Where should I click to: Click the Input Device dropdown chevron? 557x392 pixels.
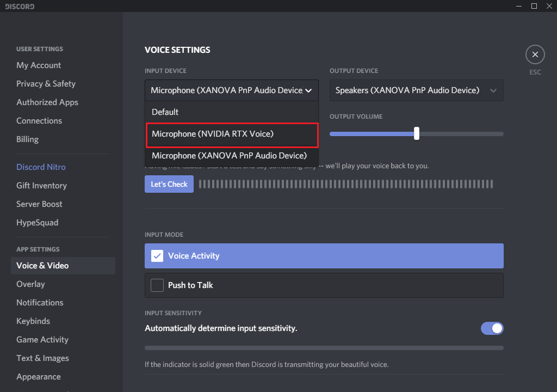point(309,91)
